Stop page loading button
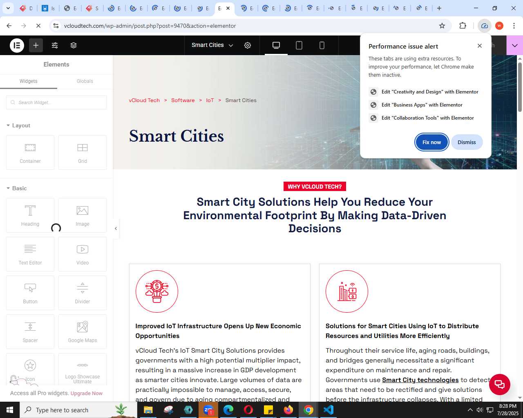This screenshot has width=523, height=418. [x=38, y=26]
